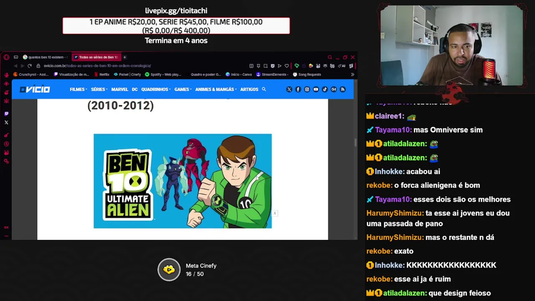Open O Vicio's Google News icon
Screen dimensions: 535x301
click(x=334, y=89)
